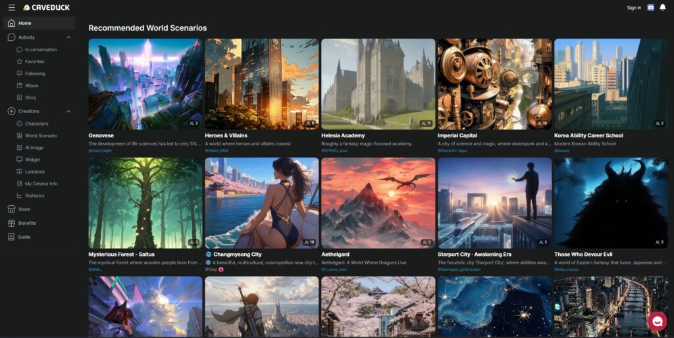This screenshot has width=674, height=338.
Task: Click the Following icon
Action: click(19, 74)
